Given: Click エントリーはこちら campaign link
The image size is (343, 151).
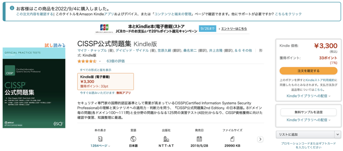Looking at the screenshot, I should click(x=234, y=29).
